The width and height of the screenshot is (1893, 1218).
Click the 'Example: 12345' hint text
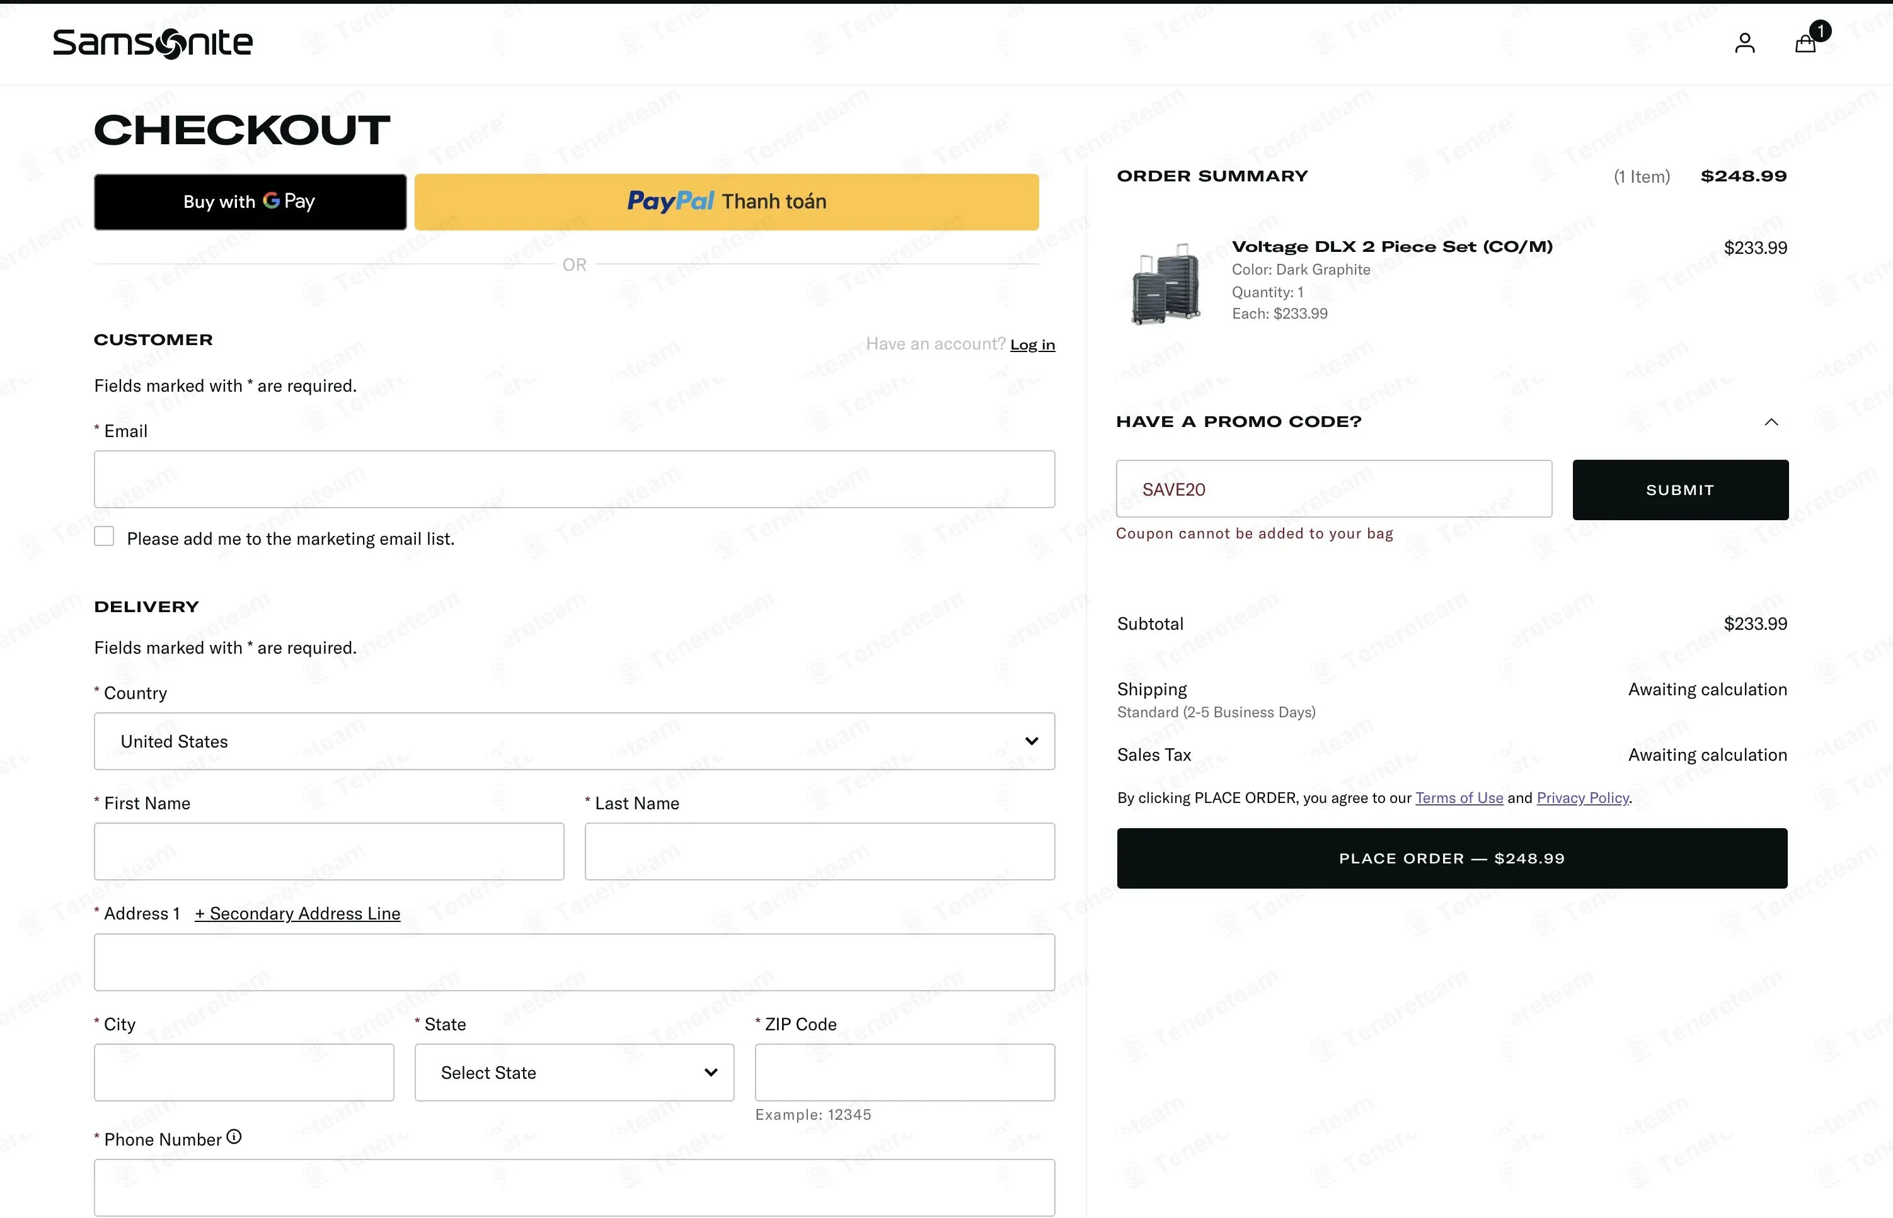[813, 1114]
